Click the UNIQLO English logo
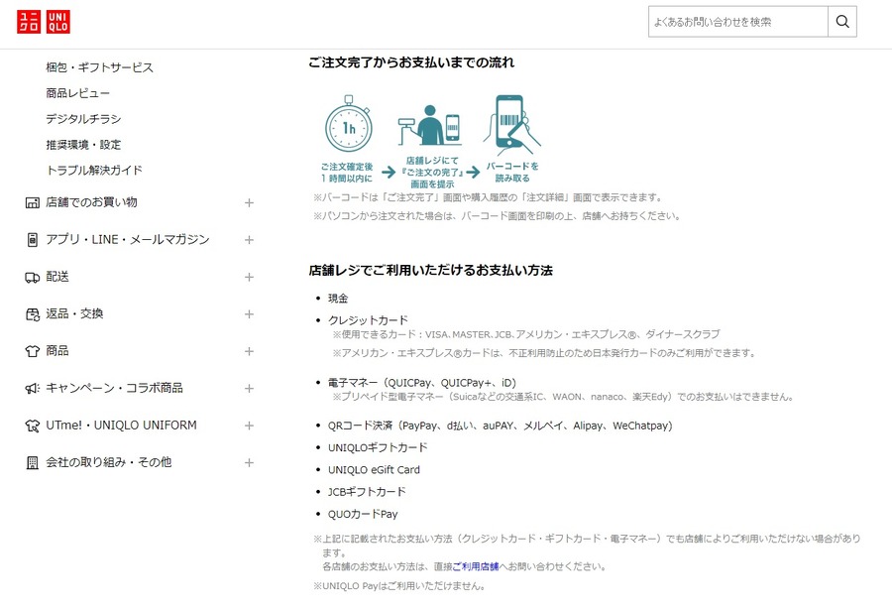Screen dimensions: 892x612 [x=58, y=22]
